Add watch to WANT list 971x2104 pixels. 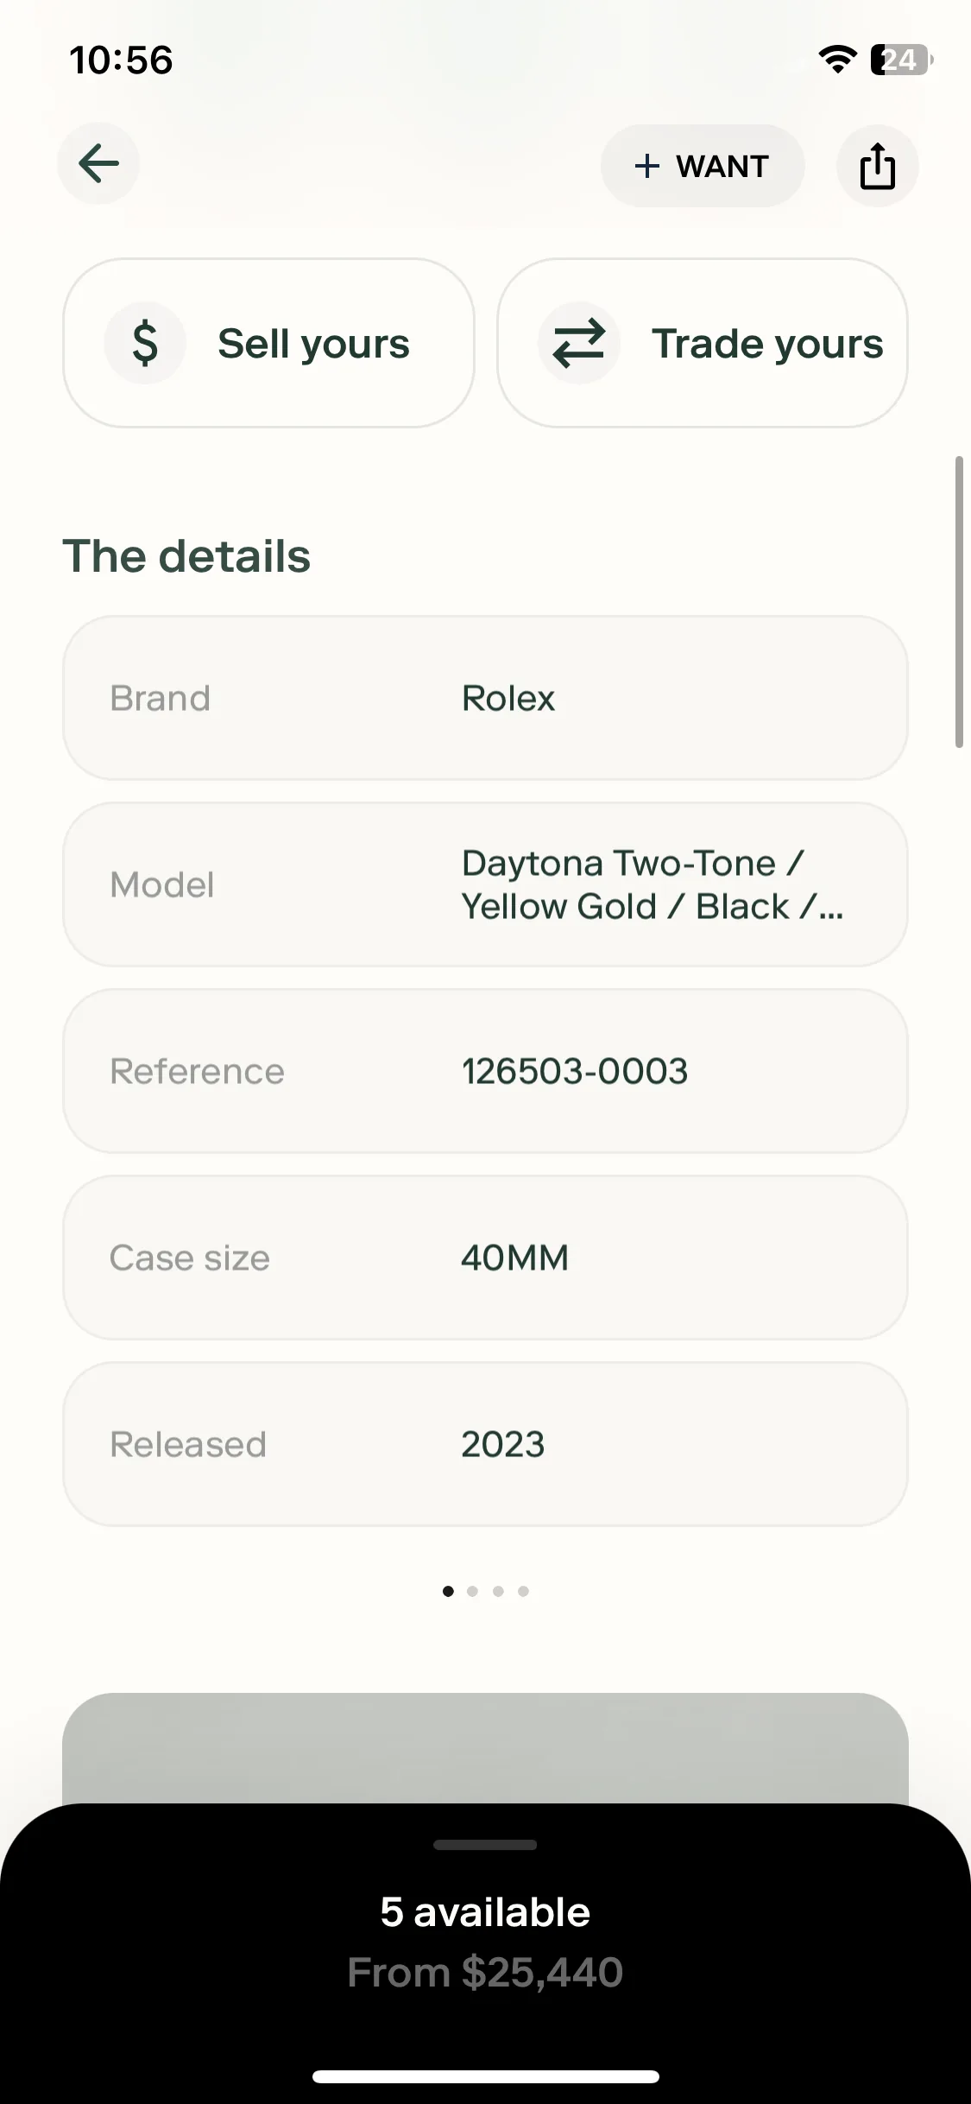pos(703,166)
